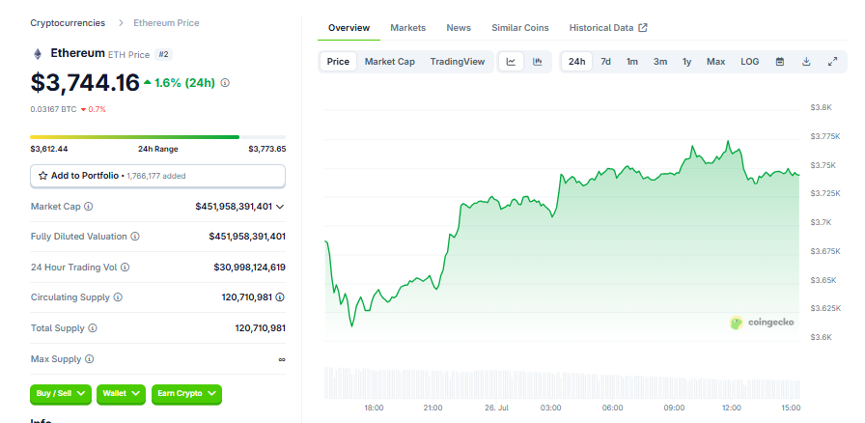Click the Ethereum Price breadcrumb
Screen dimensions: 865x423
(x=166, y=23)
